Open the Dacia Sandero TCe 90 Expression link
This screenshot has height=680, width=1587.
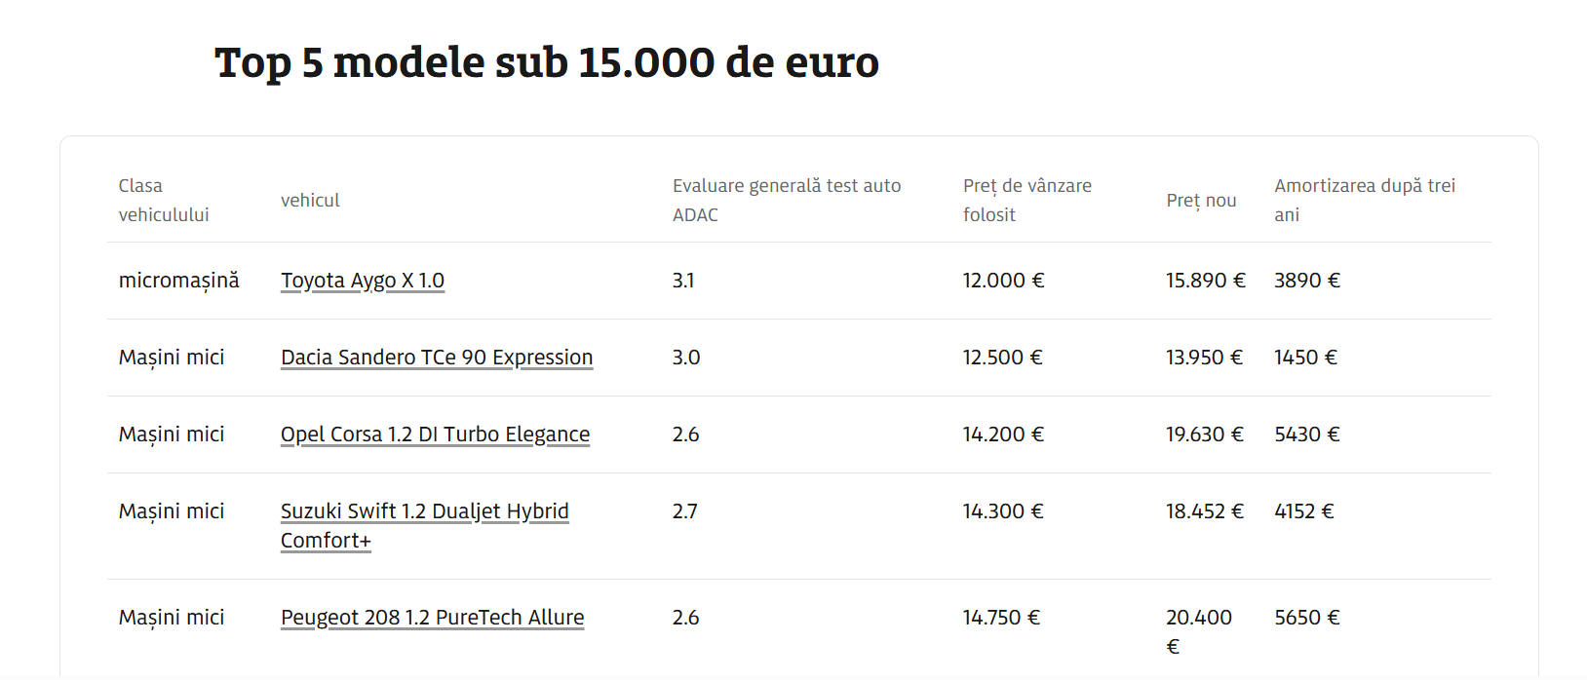(x=436, y=358)
